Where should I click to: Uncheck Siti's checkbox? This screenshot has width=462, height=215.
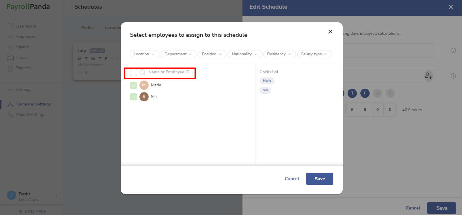(134, 97)
